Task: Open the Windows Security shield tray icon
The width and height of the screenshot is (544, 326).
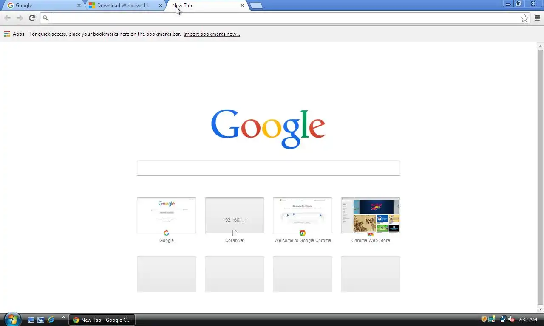Action: pyautogui.click(x=484, y=319)
